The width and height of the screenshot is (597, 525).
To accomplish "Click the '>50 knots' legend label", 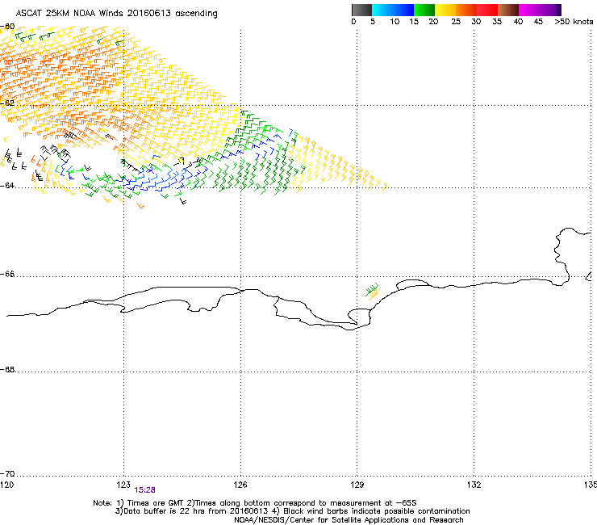I will point(574,22).
